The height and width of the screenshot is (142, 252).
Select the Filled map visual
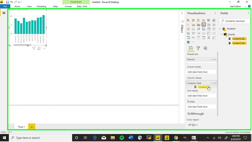[188, 33]
